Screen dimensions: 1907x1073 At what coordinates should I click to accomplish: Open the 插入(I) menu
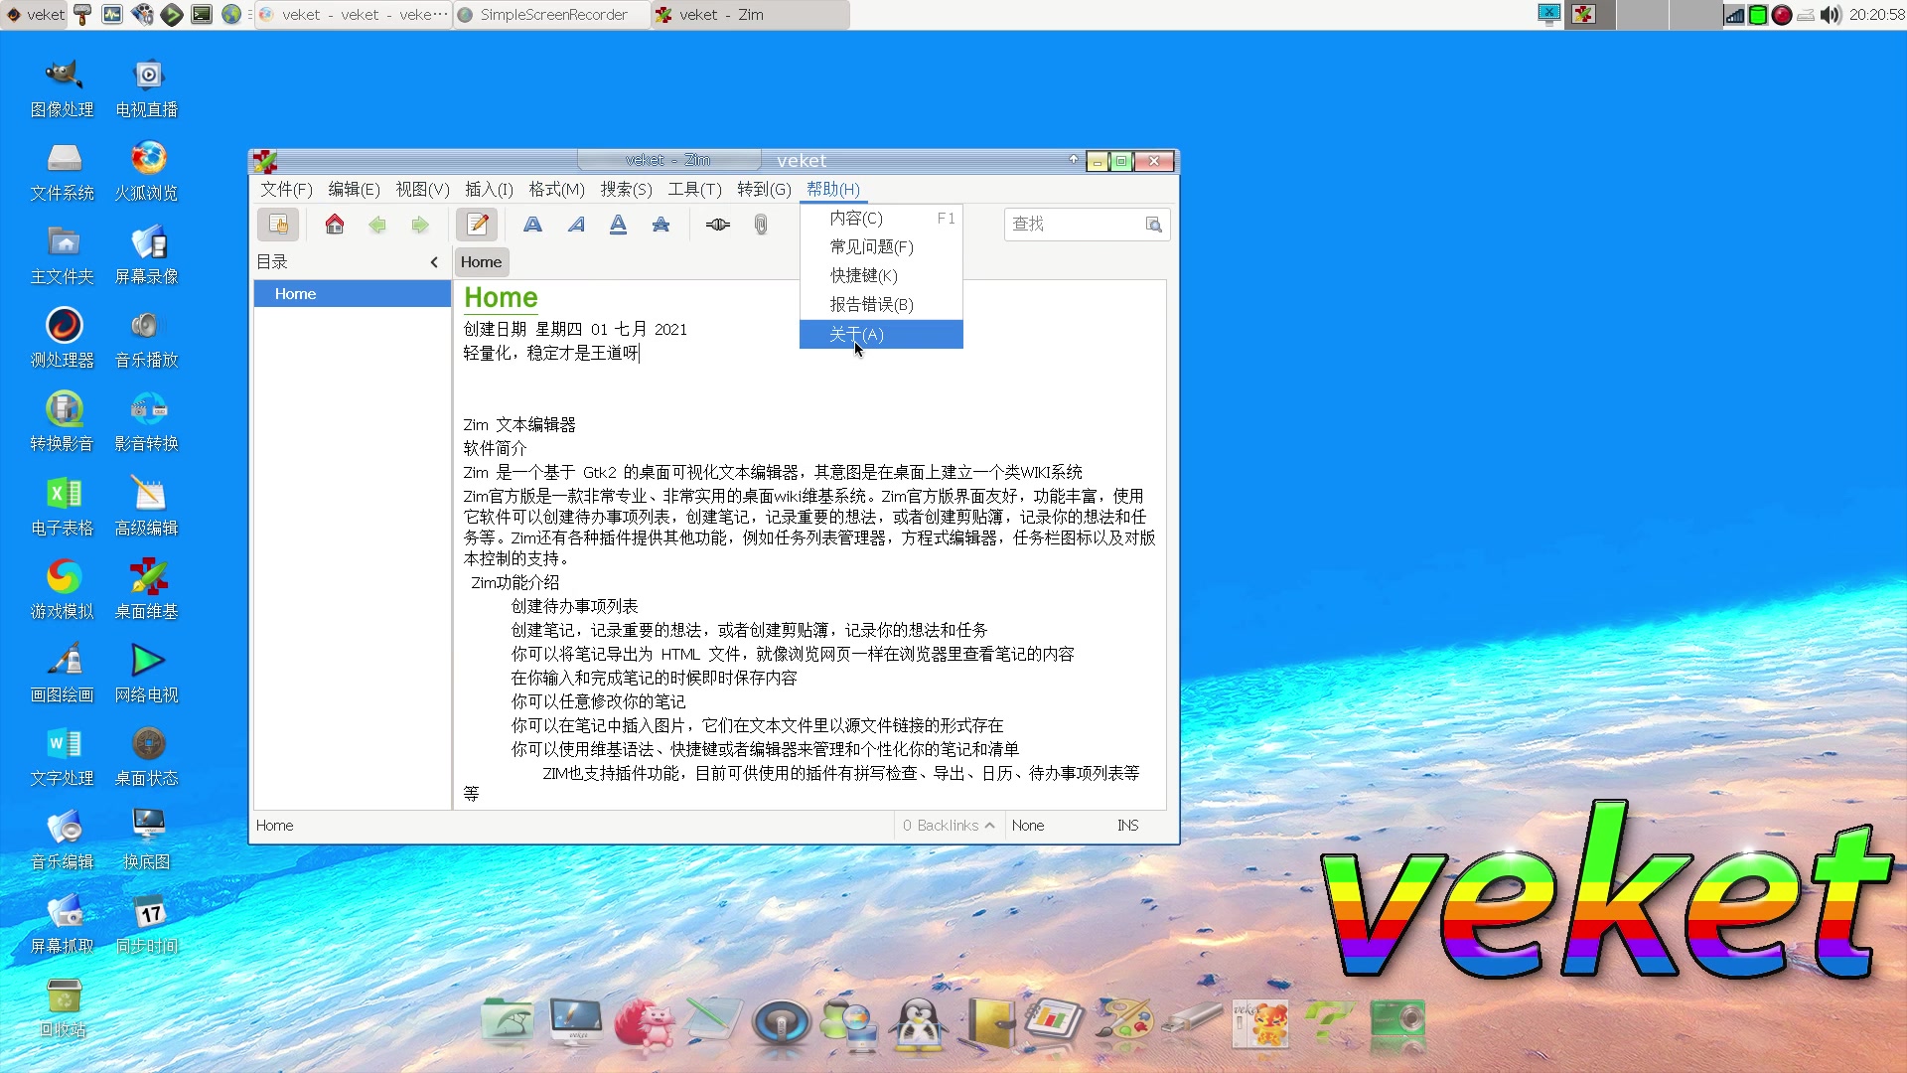(x=489, y=189)
